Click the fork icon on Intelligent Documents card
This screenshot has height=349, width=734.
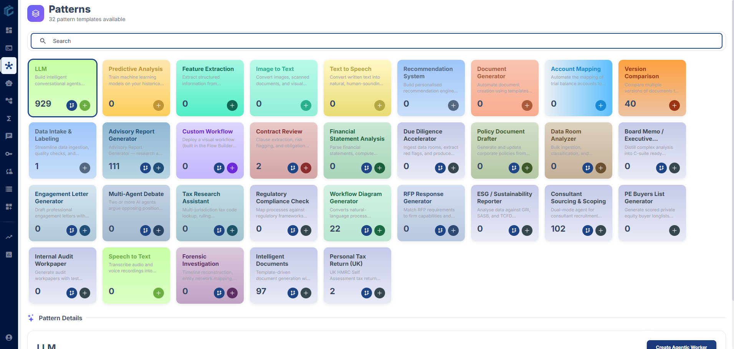click(293, 293)
